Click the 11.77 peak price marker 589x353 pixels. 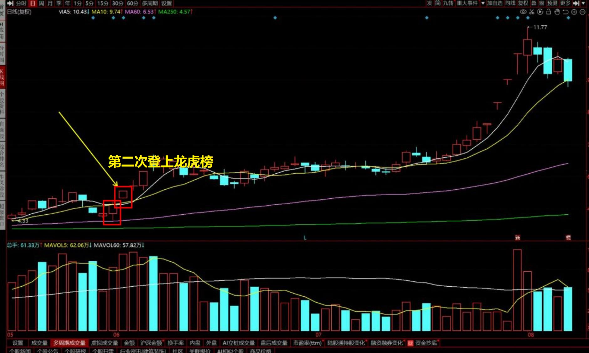[x=540, y=28]
